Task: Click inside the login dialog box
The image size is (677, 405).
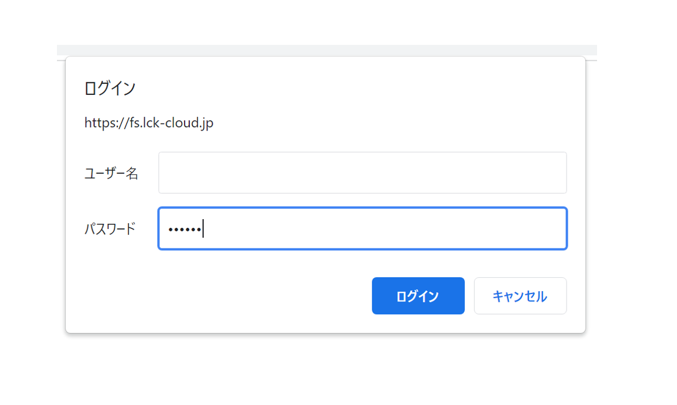Action: point(325,265)
